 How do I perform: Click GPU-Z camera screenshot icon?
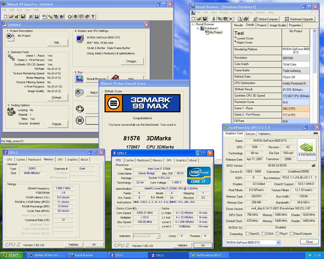tap(315, 133)
